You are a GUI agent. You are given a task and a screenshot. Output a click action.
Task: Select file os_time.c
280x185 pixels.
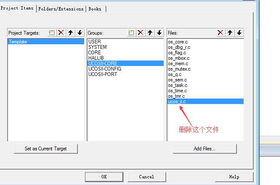(206, 91)
